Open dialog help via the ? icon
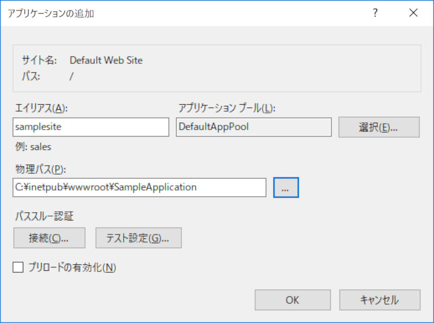 (375, 12)
